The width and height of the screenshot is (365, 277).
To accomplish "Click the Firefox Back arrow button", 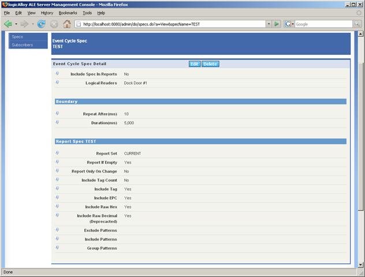I will (8, 24).
